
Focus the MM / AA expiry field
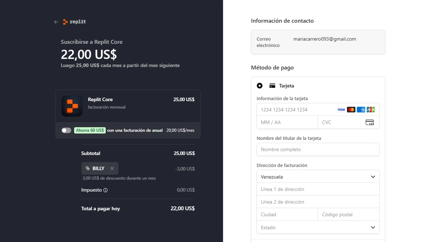point(287,122)
